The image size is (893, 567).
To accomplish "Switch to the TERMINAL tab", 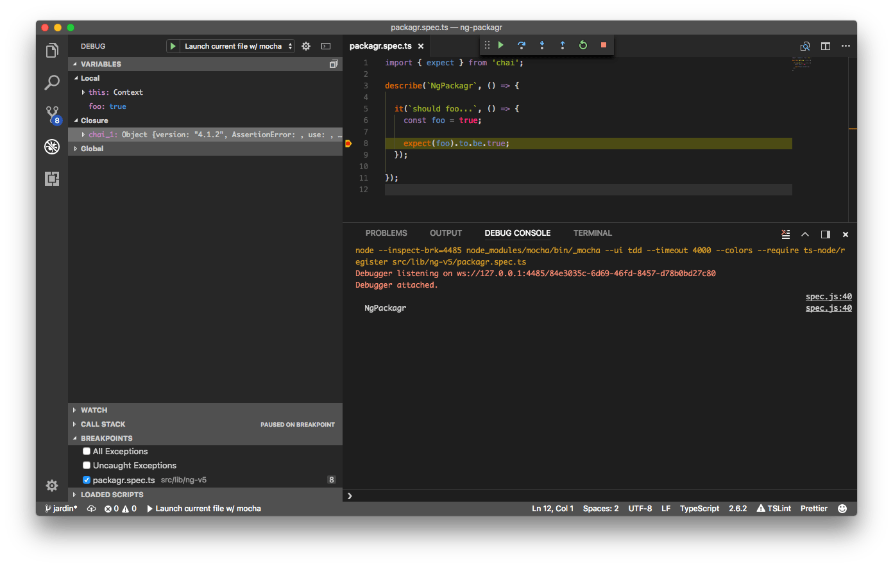I will [x=593, y=233].
